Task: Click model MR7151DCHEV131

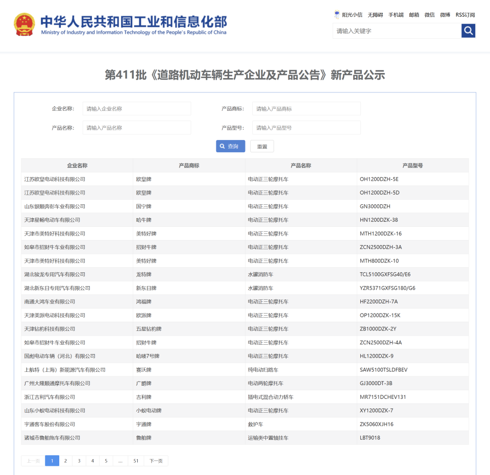Action: pyautogui.click(x=383, y=397)
